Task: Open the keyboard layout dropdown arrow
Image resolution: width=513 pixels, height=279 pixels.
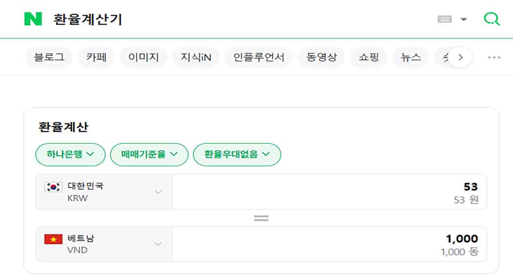Action: pos(464,19)
